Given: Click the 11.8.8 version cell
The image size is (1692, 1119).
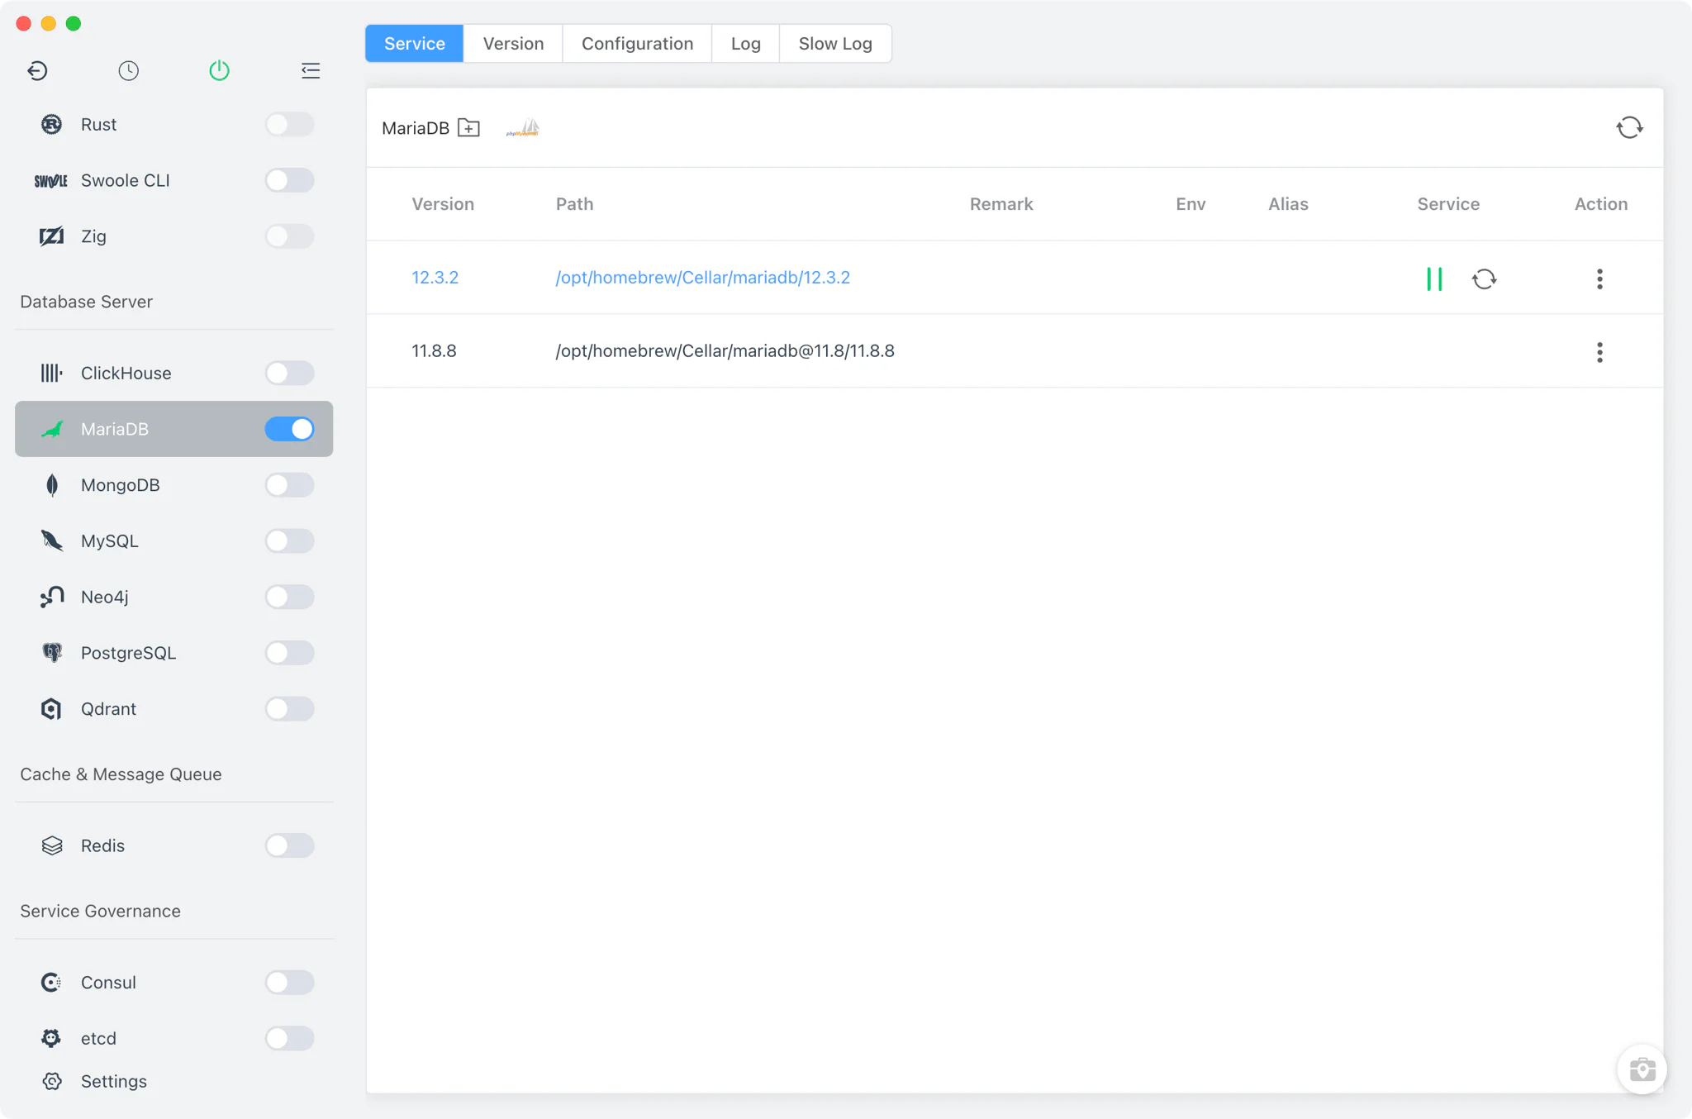Looking at the screenshot, I should tap(434, 350).
